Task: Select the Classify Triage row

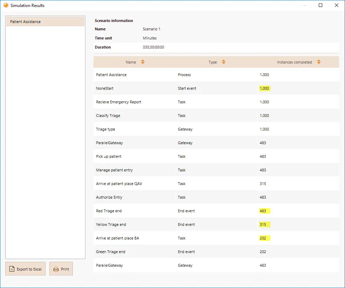Action: [x=216, y=116]
